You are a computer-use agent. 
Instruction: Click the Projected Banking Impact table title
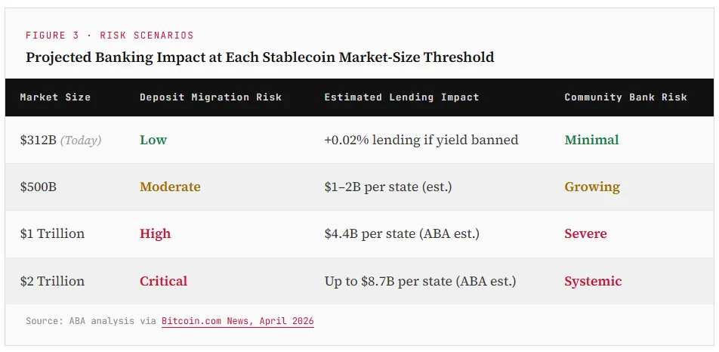pyautogui.click(x=260, y=57)
